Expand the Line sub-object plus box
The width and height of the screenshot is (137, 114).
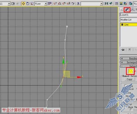click(x=122, y=25)
